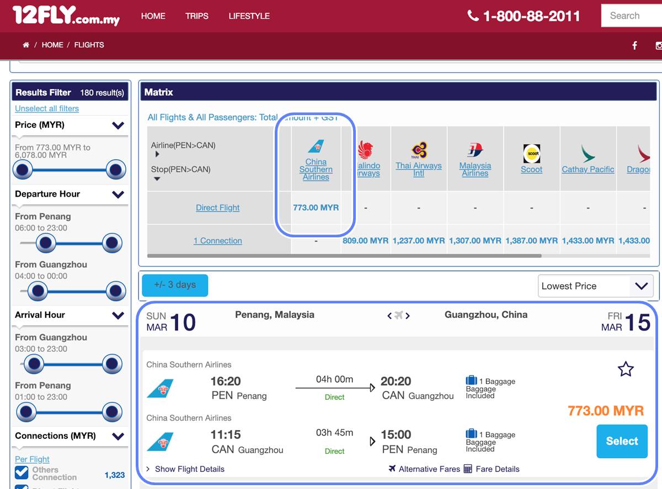Click the Search input field in the header
Viewport: 662px width, 489px height.
(x=632, y=16)
